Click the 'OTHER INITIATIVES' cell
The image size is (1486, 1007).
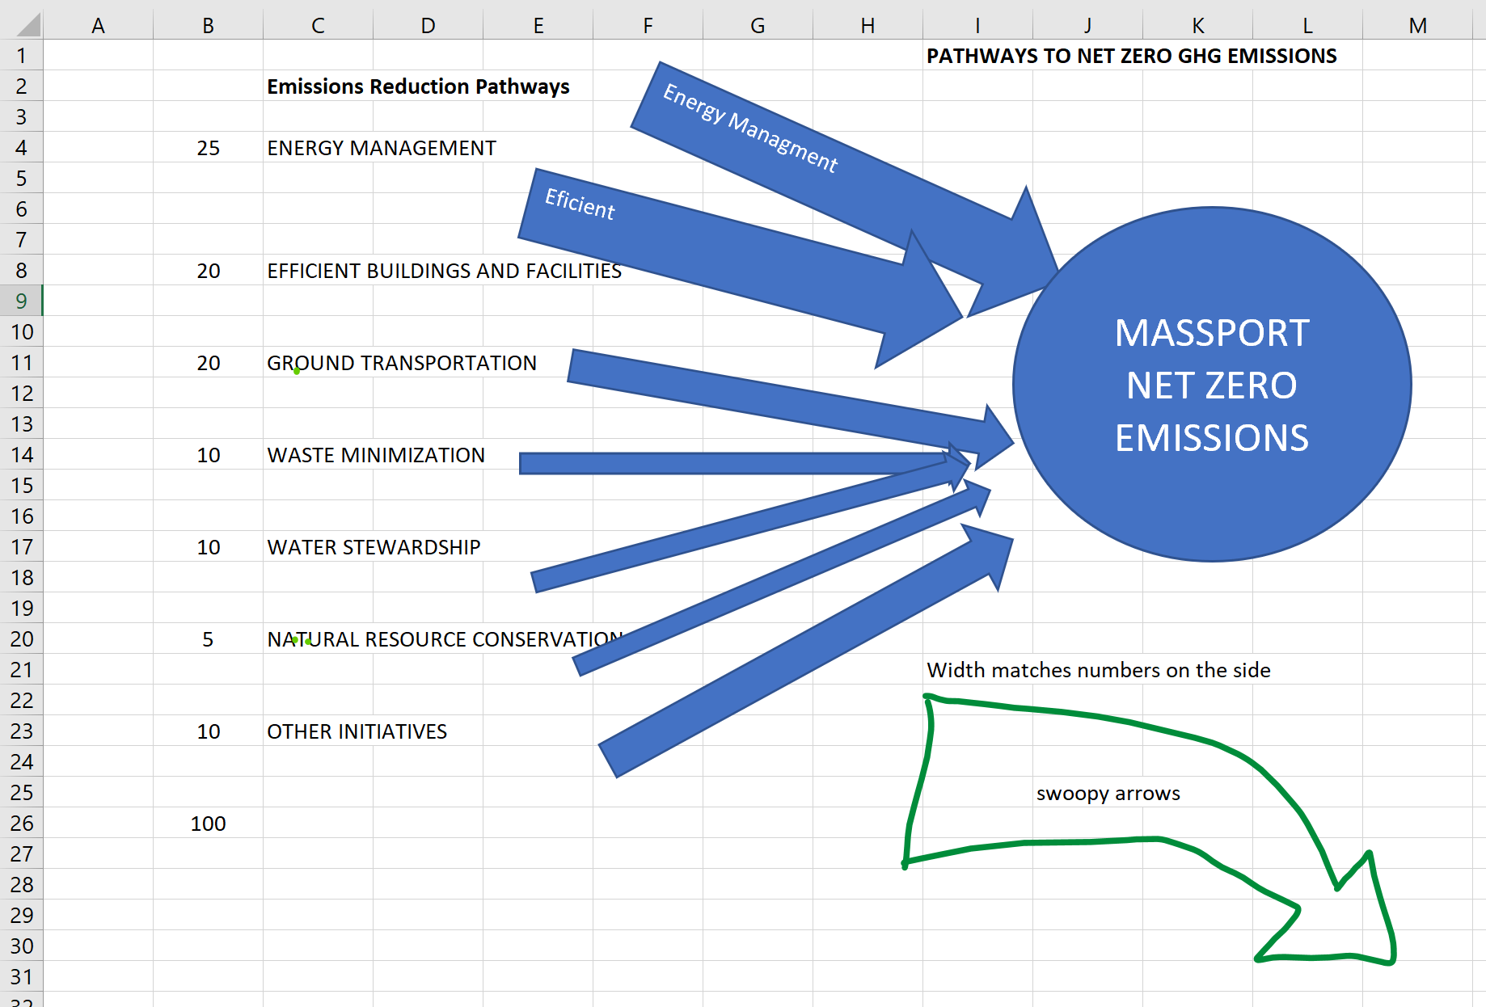tap(357, 731)
